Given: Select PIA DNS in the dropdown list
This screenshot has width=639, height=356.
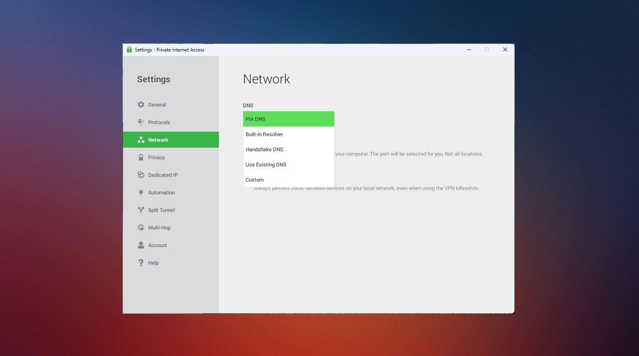Looking at the screenshot, I should click(289, 119).
